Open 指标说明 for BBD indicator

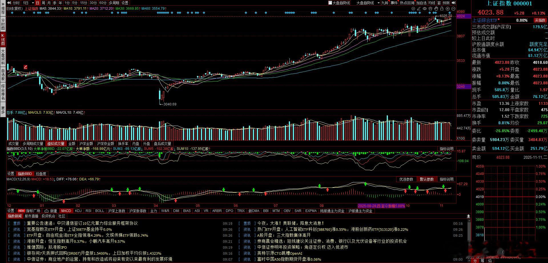(446, 149)
